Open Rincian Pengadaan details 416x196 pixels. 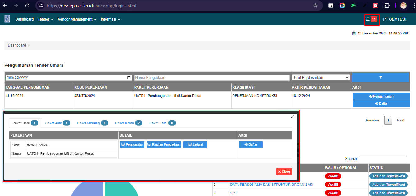164,144
